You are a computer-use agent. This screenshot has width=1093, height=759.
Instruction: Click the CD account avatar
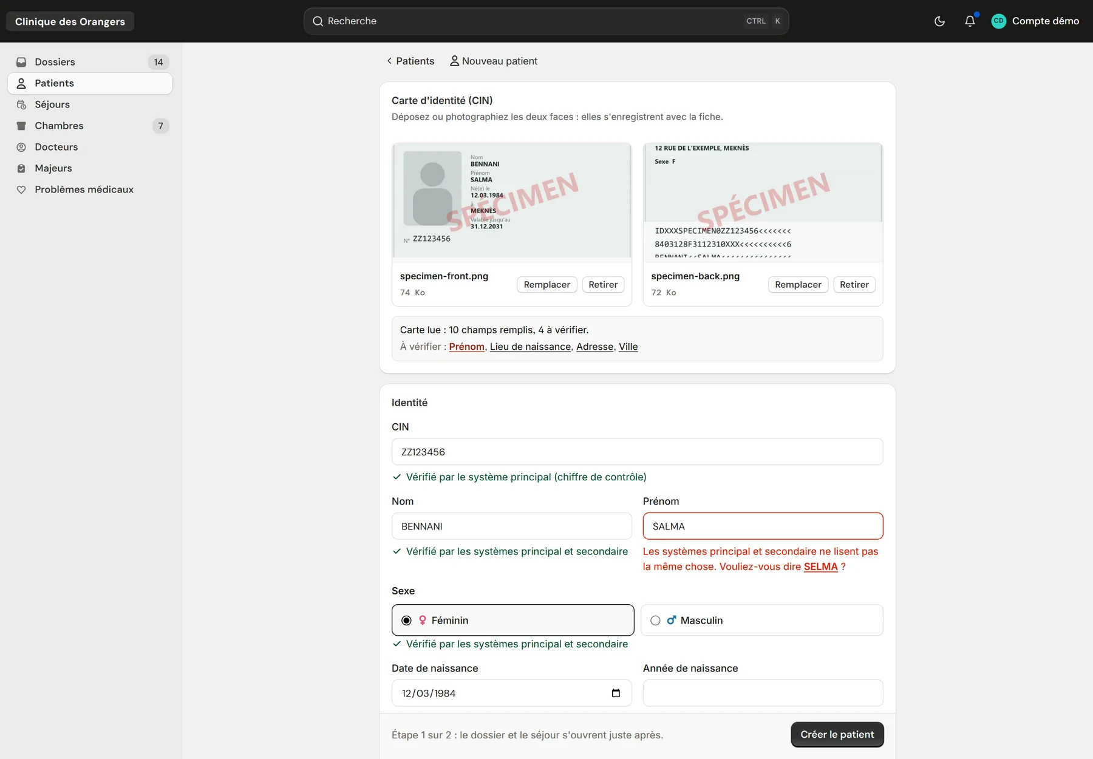998,21
